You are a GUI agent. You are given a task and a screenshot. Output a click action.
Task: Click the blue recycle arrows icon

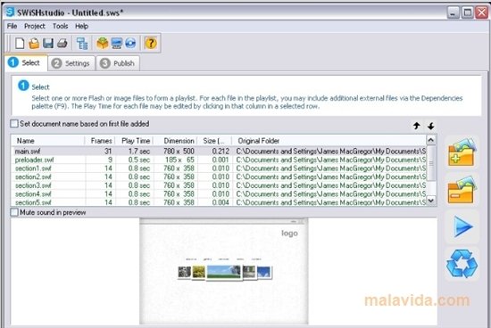[462, 263]
